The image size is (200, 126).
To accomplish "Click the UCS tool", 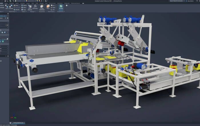I will click(x=53, y=10).
